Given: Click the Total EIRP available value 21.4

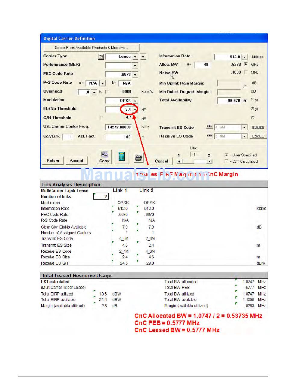Looking at the screenshot, I should click(x=103, y=300).
